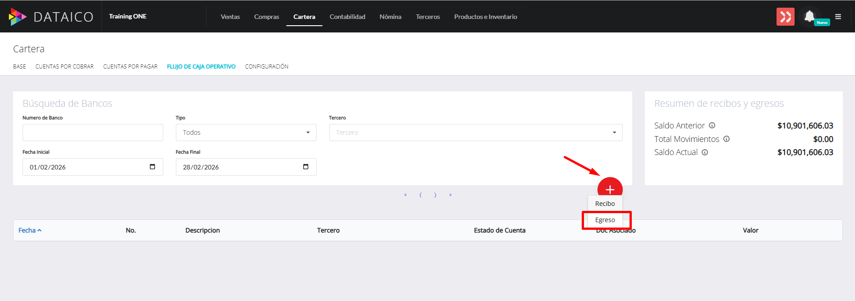The image size is (855, 301).
Task: Click the red plus add button
Action: coord(610,189)
